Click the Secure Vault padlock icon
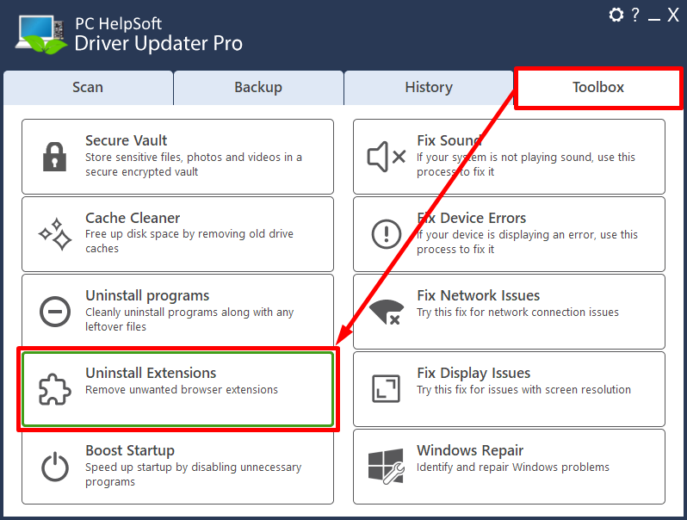The image size is (687, 520). 55,157
